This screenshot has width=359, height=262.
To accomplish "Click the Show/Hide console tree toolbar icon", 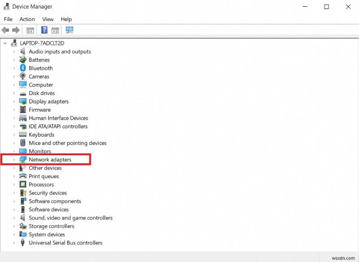I will click(x=30, y=30).
